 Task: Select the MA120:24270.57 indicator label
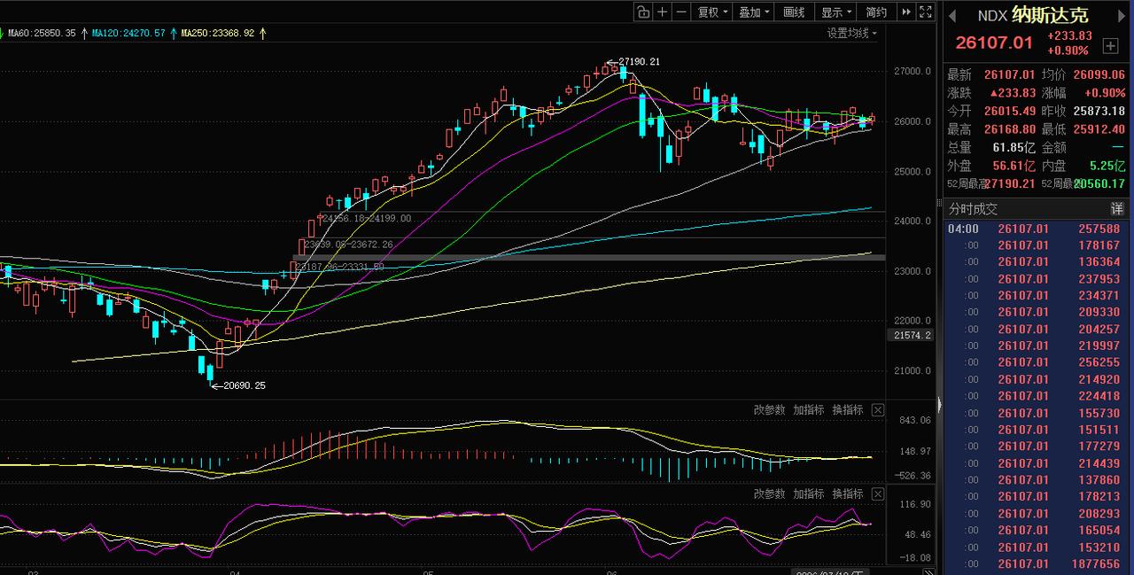(128, 33)
